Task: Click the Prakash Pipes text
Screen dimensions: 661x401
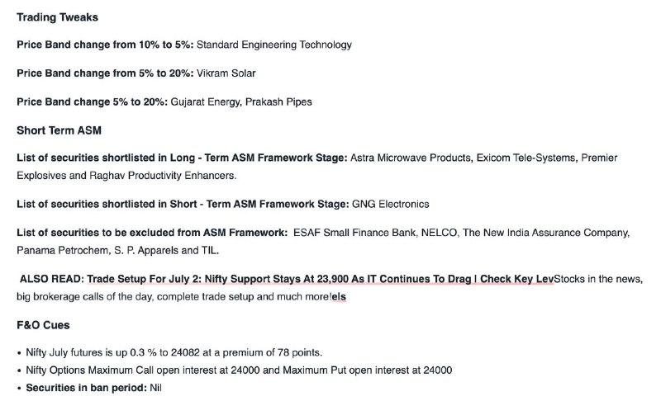Action: [x=278, y=101]
